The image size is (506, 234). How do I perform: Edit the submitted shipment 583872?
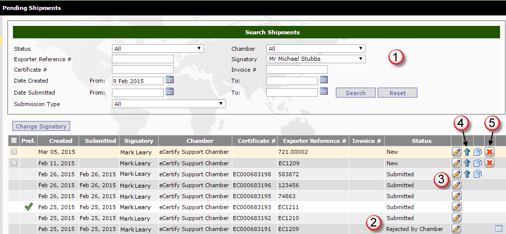[x=457, y=174]
